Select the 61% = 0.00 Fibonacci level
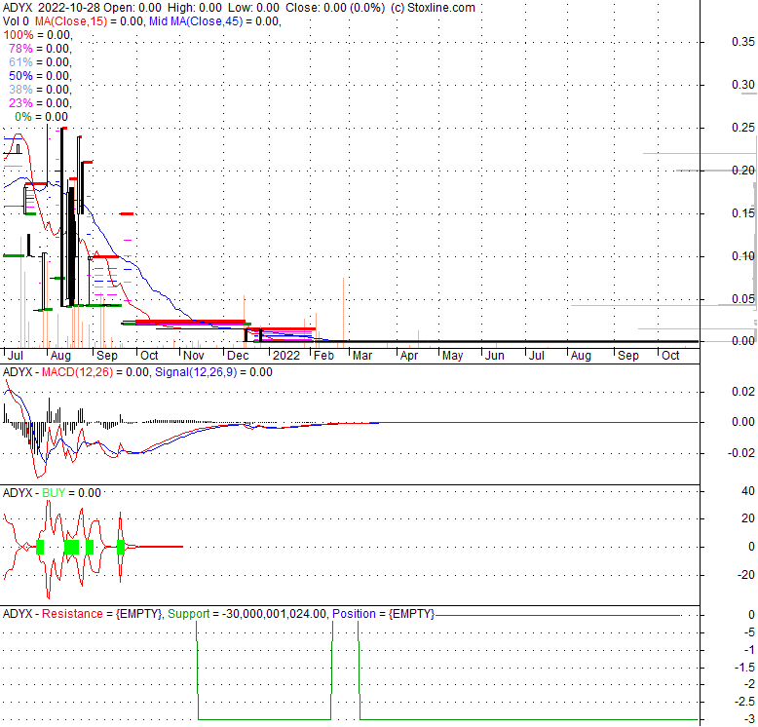758x727 pixels. (40, 61)
